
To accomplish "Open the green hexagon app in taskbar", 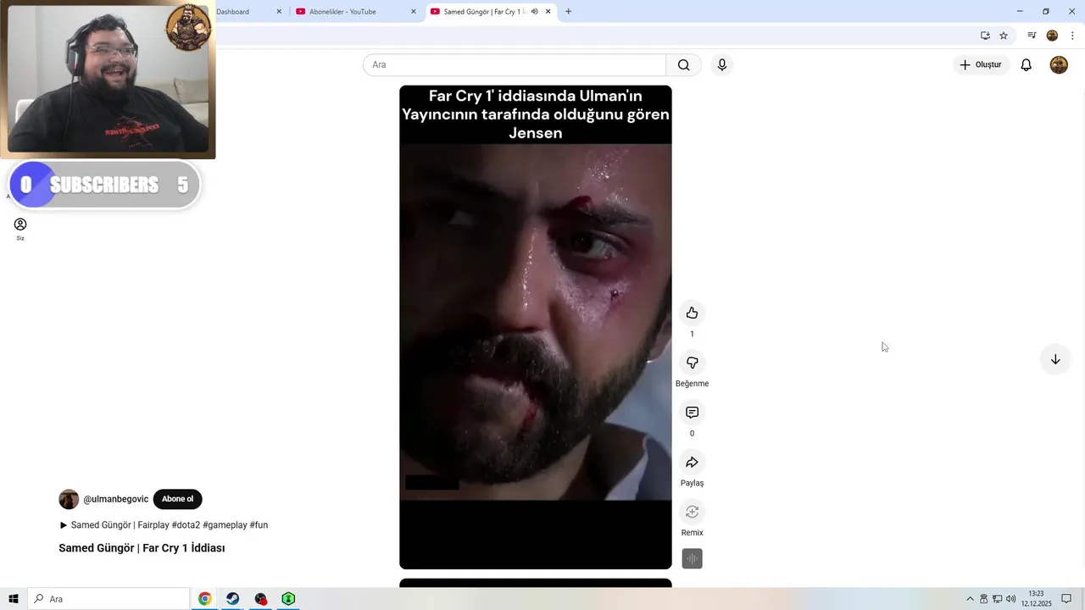I will (288, 599).
